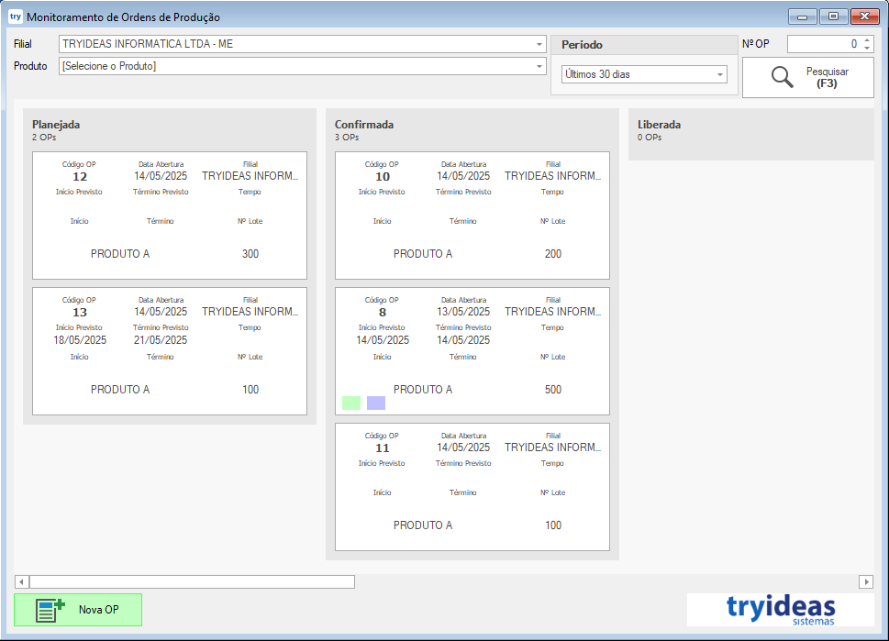This screenshot has height=641, width=889.
Task: Click the tryideas sistemas logo
Action: (781, 610)
